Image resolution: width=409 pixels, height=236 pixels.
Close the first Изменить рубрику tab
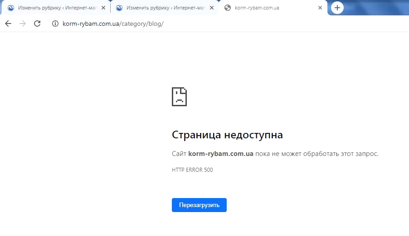pyautogui.click(x=103, y=8)
